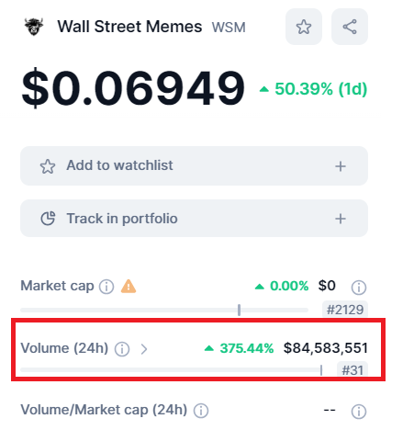Click the info icon right of the -- value
Screen dimensions: 414x430
click(359, 412)
